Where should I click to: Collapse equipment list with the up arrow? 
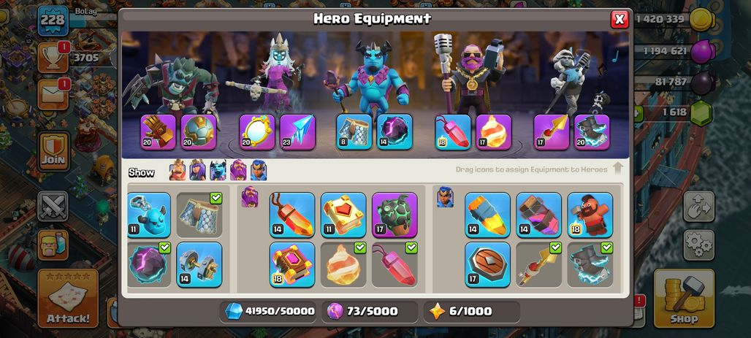(618, 169)
